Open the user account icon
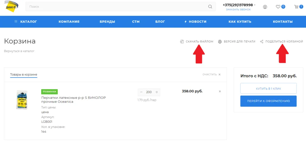The height and width of the screenshot is (143, 306). pos(265,7)
